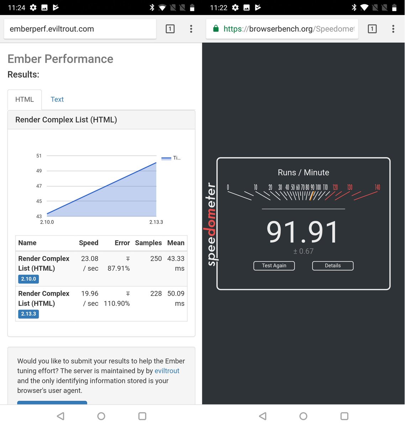Screen dimensions: 405x428
Task: Click chart legend Ti... entry
Action: pyautogui.click(x=171, y=158)
